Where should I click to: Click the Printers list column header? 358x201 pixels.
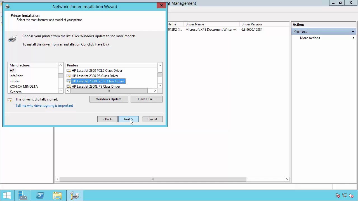pyautogui.click(x=111, y=65)
